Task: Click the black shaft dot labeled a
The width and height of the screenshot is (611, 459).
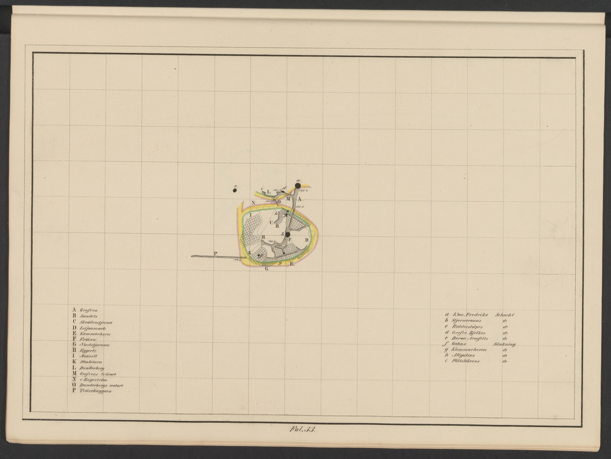Action: click(x=298, y=186)
